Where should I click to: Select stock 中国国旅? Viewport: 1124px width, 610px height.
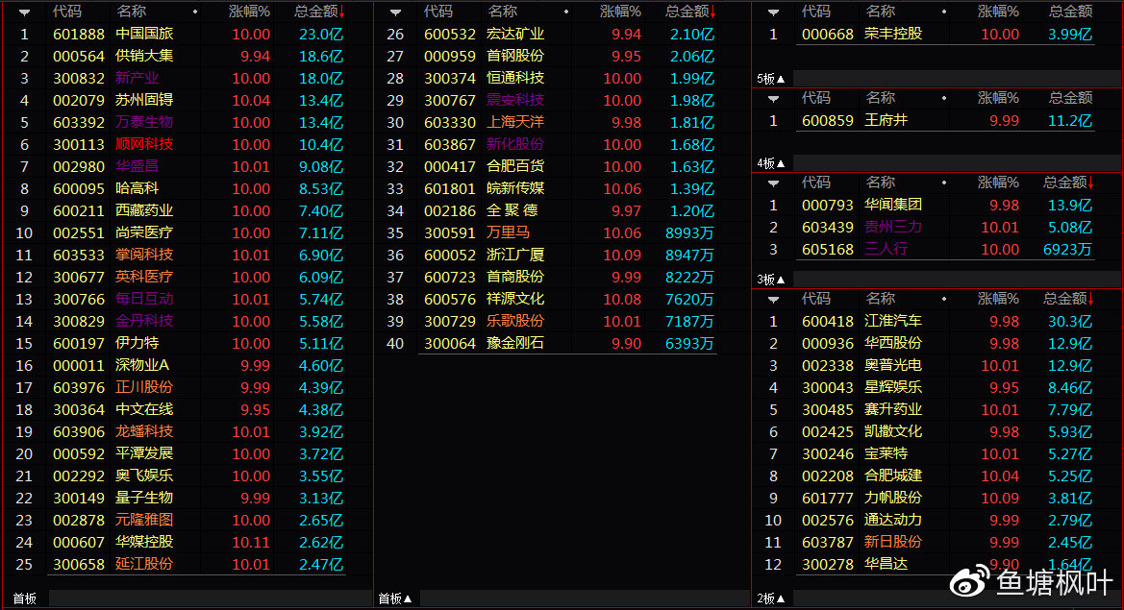[x=145, y=34]
